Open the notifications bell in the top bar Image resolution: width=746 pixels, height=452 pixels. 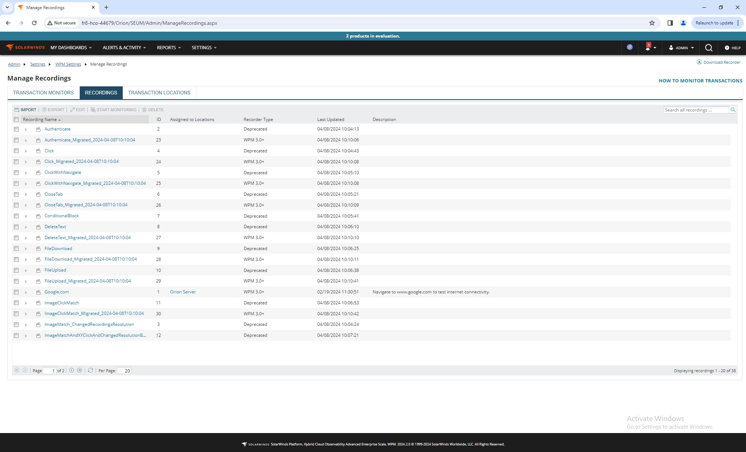click(x=647, y=47)
